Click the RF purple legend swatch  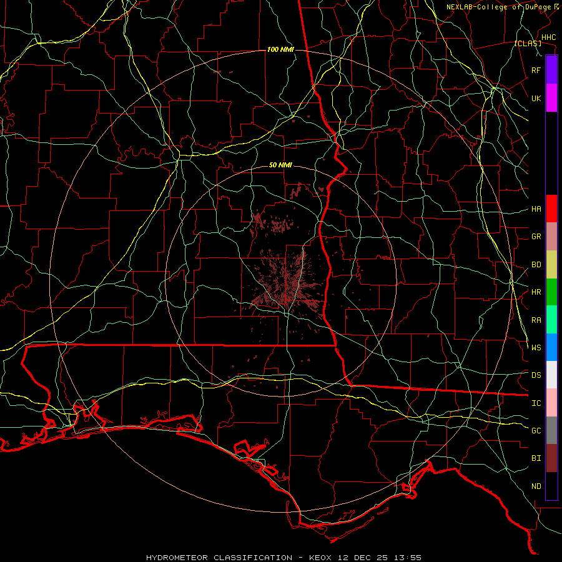click(x=551, y=70)
